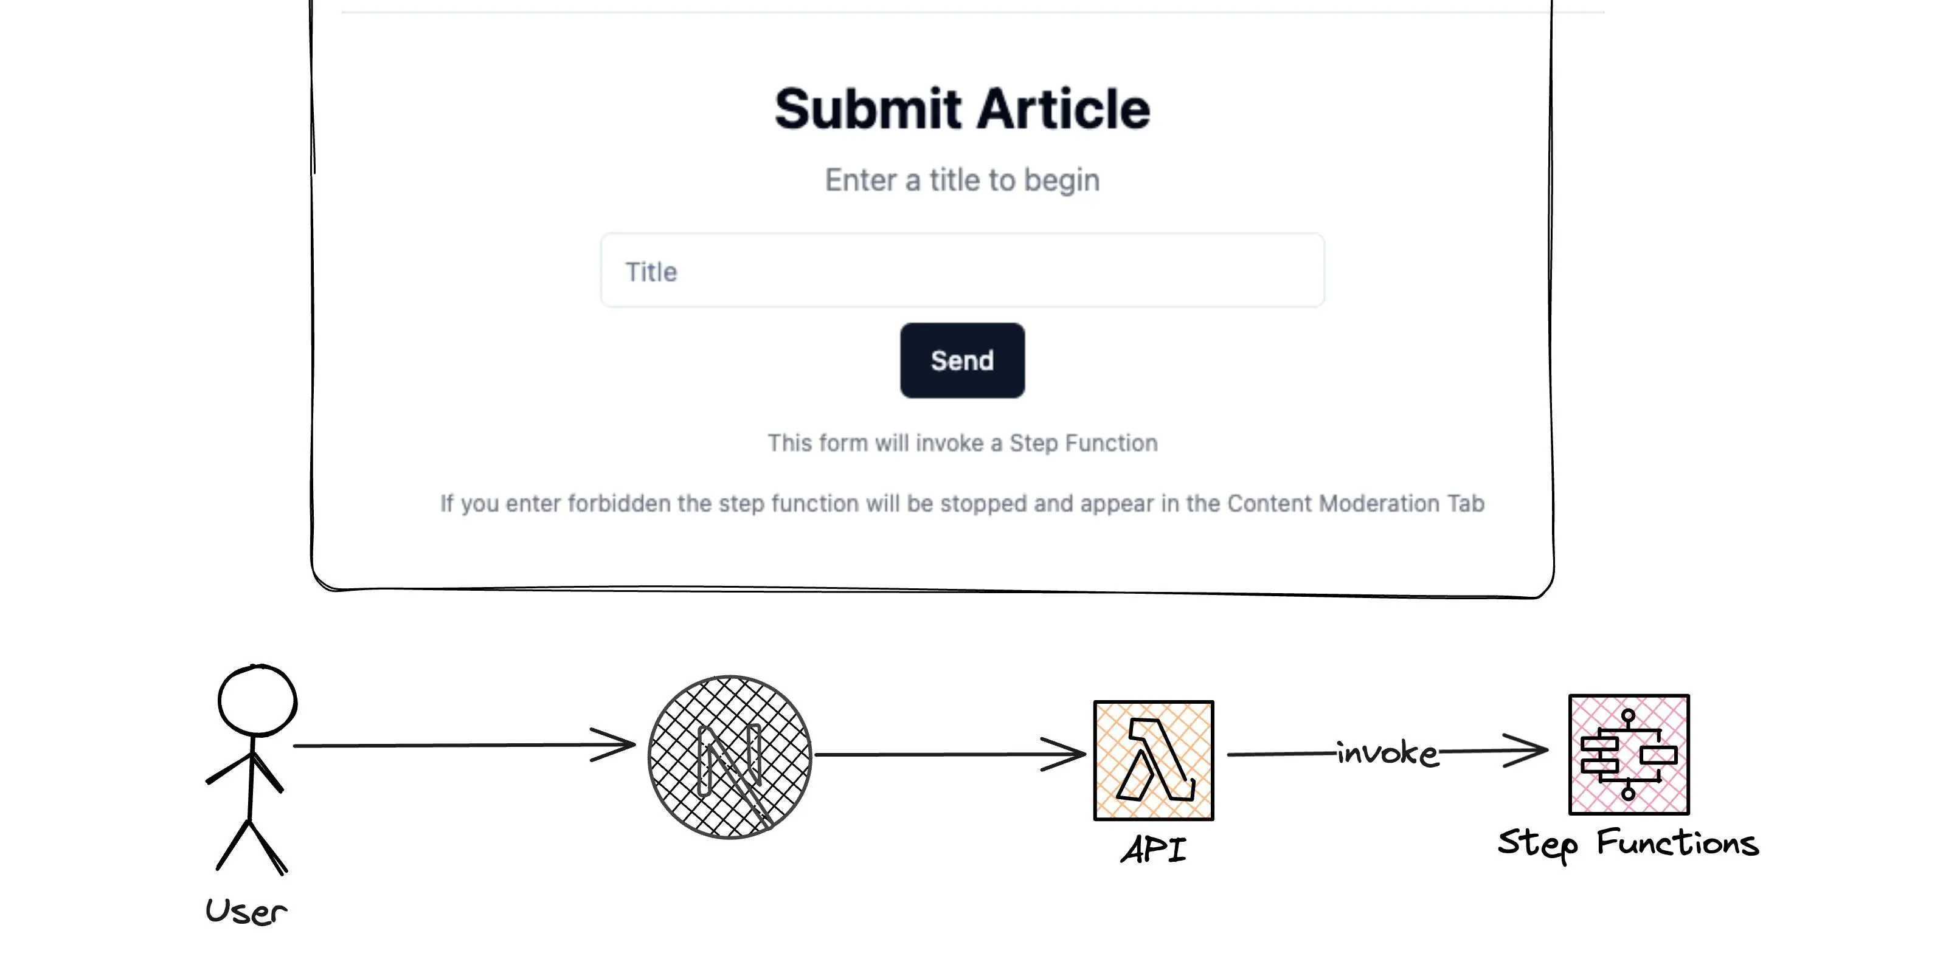1943x973 pixels.
Task: Select the pink Step Functions icon
Action: (x=1629, y=754)
